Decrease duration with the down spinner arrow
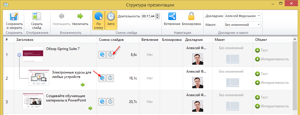Screen dimensions: 300x115 pos(157,18)
